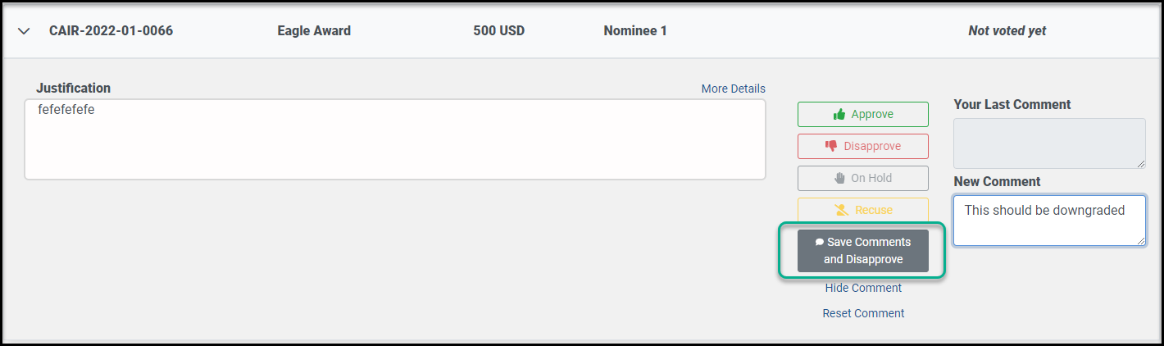
Task: Click the 500 USD amount
Action: coord(498,31)
